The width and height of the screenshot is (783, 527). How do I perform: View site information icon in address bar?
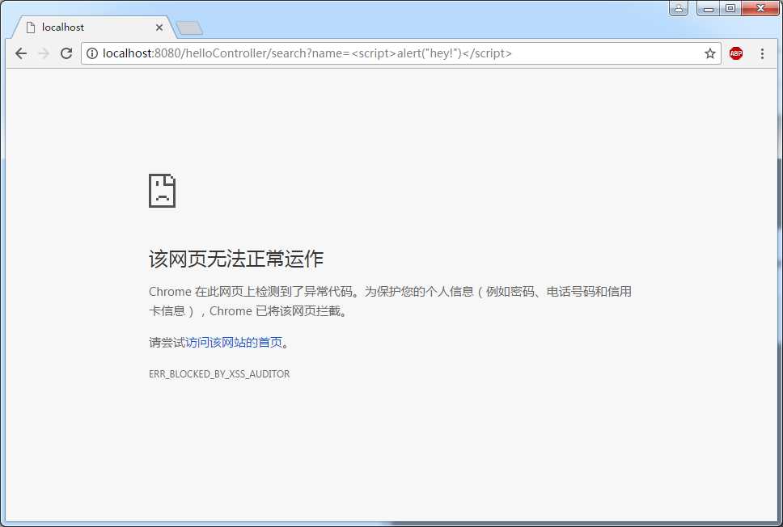[92, 53]
